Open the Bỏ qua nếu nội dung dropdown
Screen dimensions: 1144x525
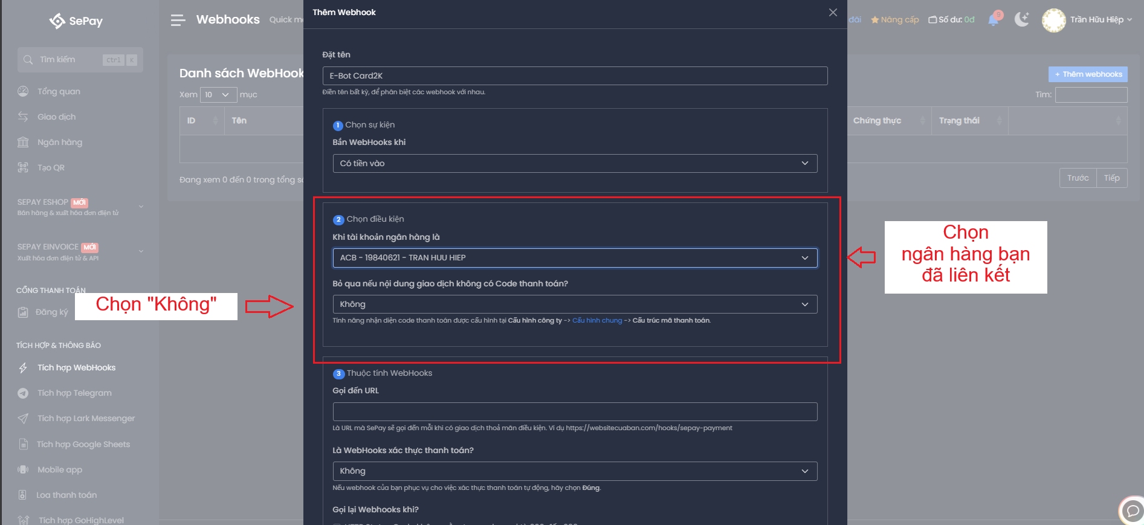[x=575, y=304]
